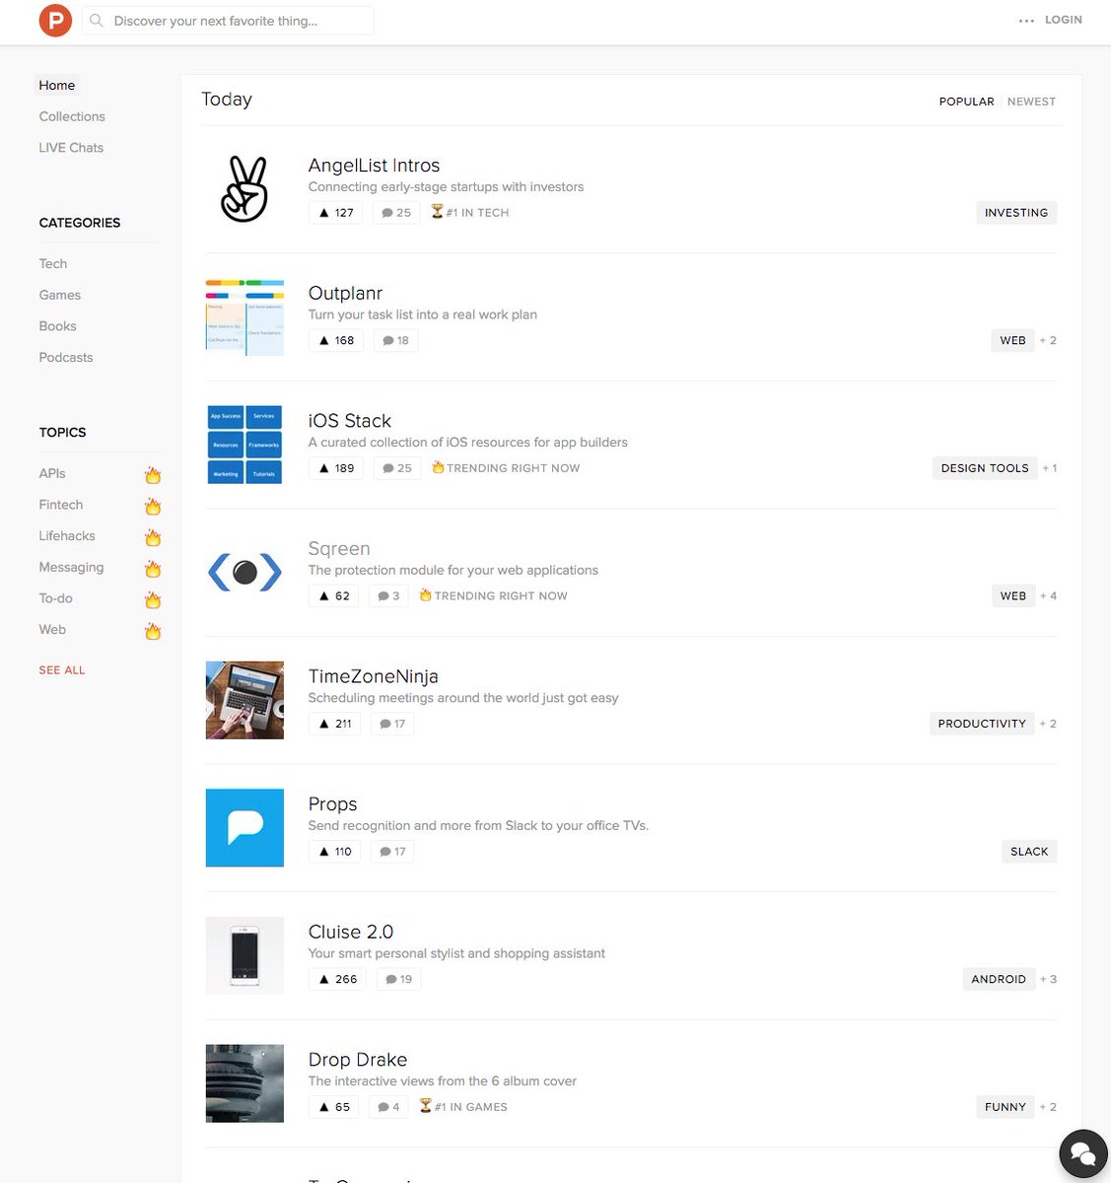The height and width of the screenshot is (1183, 1111).
Task: Expand TimeZoneNinja's +2 more topics
Action: point(1048,724)
